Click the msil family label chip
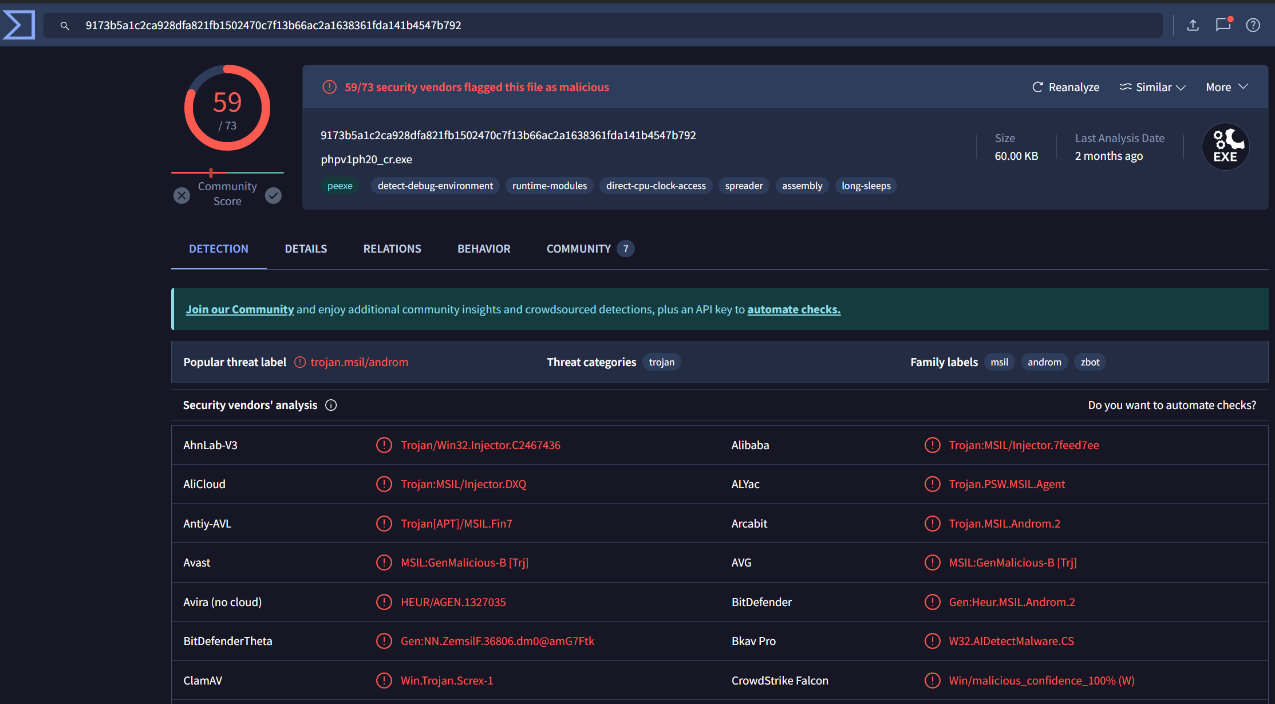Screen dimensions: 1275x704 click(x=1000, y=362)
